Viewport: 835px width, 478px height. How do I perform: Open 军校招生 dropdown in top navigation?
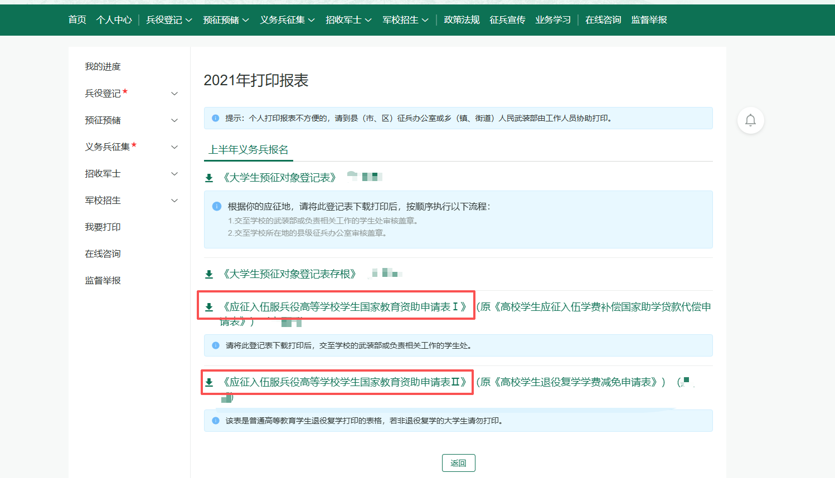[405, 20]
